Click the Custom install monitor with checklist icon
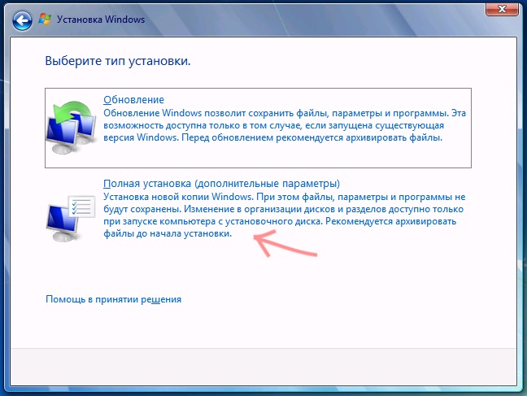The width and height of the screenshot is (527, 396). (71, 218)
